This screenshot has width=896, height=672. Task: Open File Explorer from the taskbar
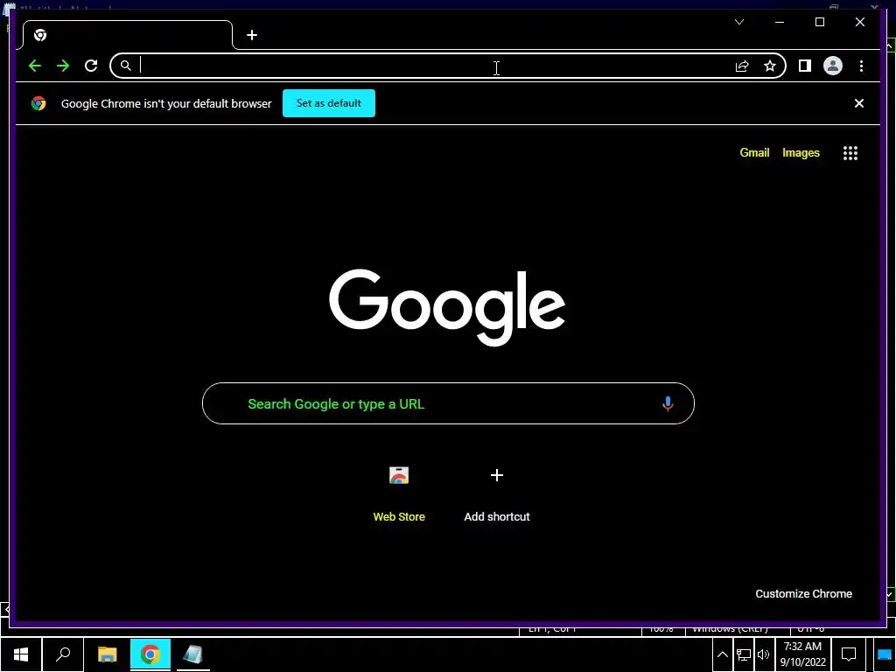pyautogui.click(x=107, y=654)
